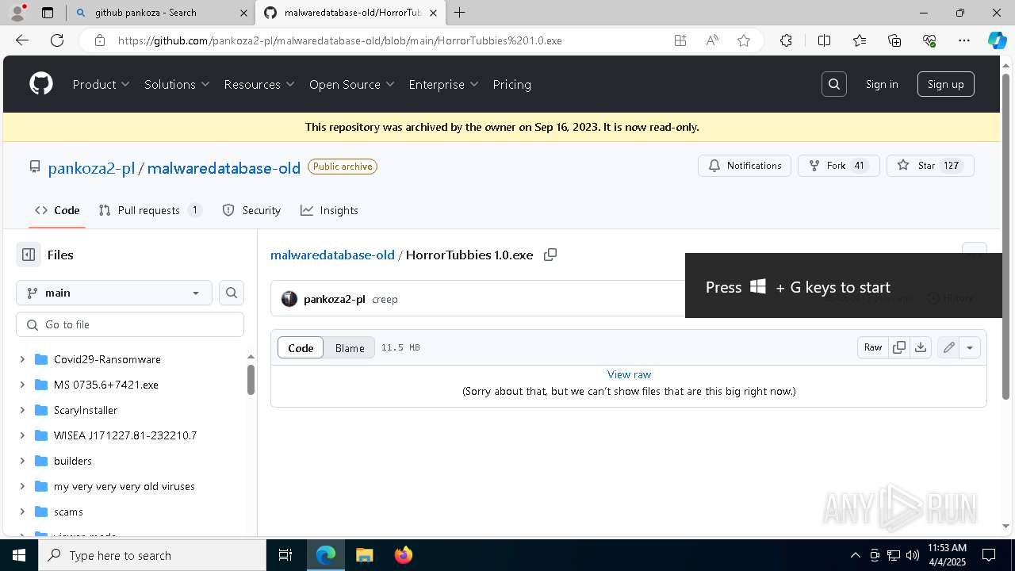Launch Firefox from taskbar

point(403,555)
